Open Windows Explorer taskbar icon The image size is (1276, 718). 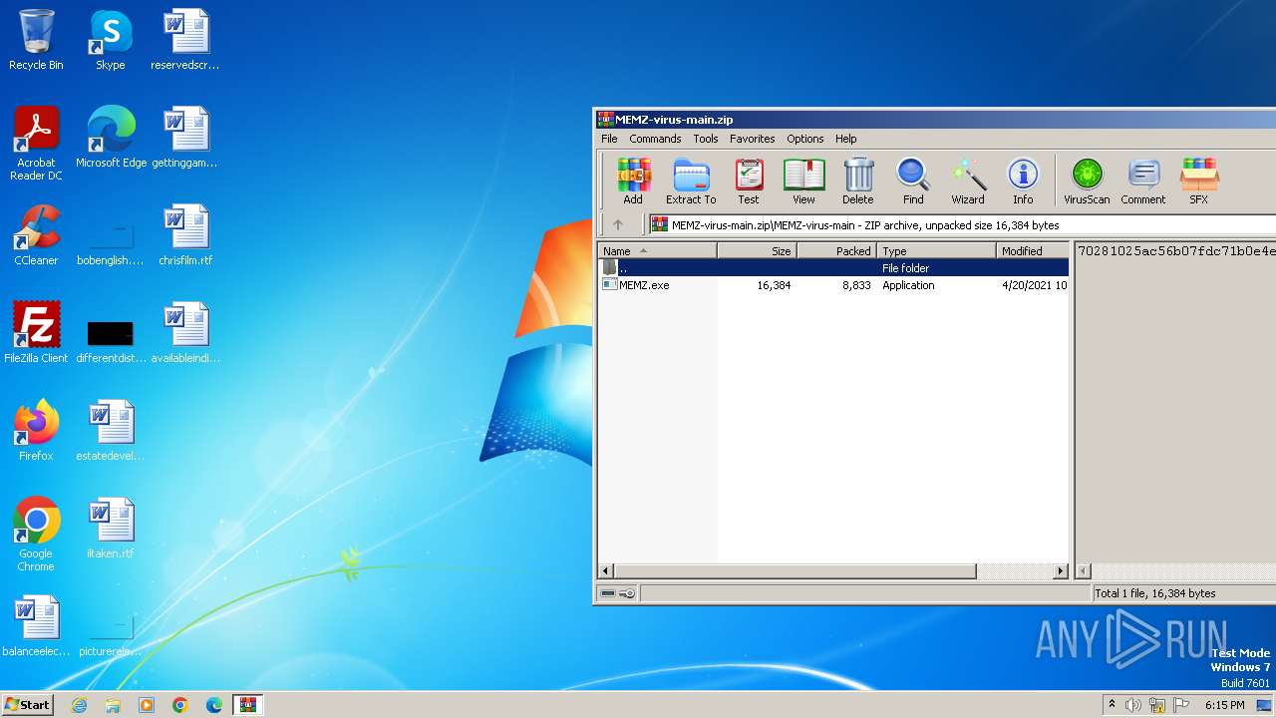point(113,705)
